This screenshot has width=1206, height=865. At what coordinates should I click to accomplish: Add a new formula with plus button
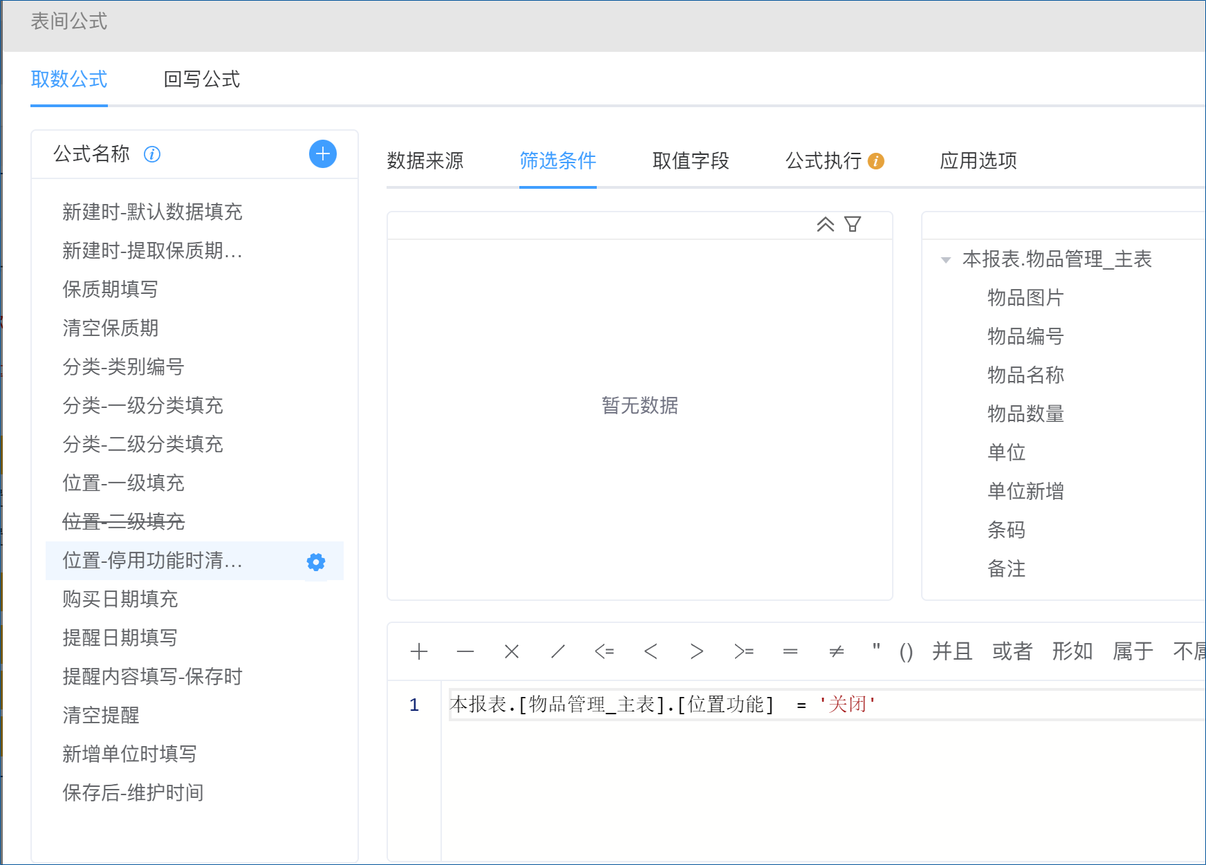[x=322, y=154]
